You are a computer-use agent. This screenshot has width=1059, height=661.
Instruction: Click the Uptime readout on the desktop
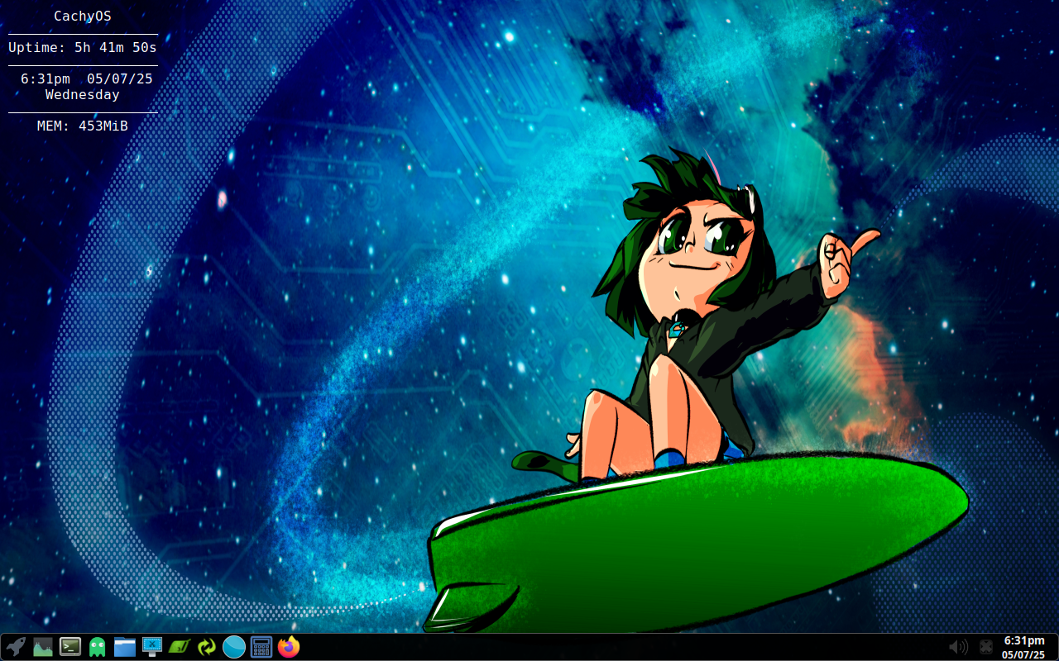(x=83, y=47)
